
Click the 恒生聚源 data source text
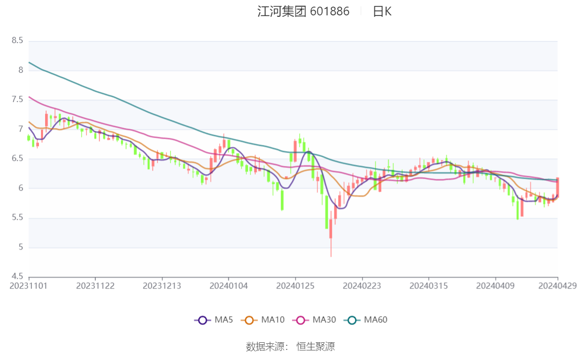point(315,347)
